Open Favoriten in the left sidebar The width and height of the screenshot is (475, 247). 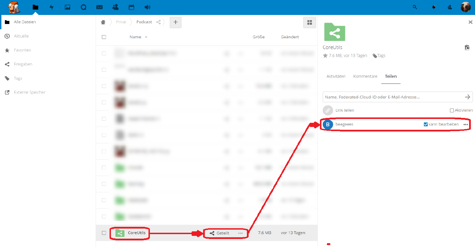click(23, 50)
